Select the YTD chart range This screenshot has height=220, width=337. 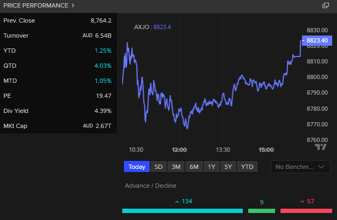(x=247, y=167)
